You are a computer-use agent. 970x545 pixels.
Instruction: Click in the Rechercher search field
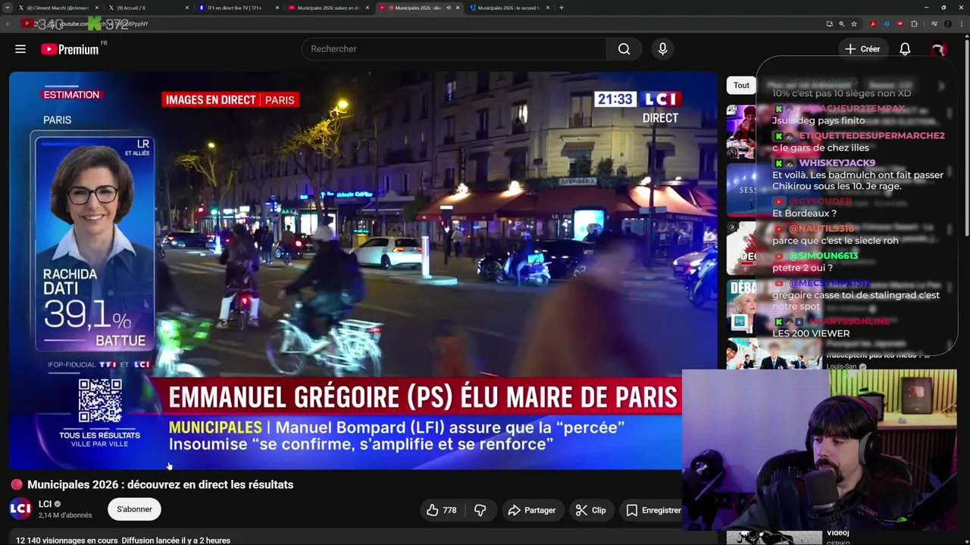coord(453,49)
